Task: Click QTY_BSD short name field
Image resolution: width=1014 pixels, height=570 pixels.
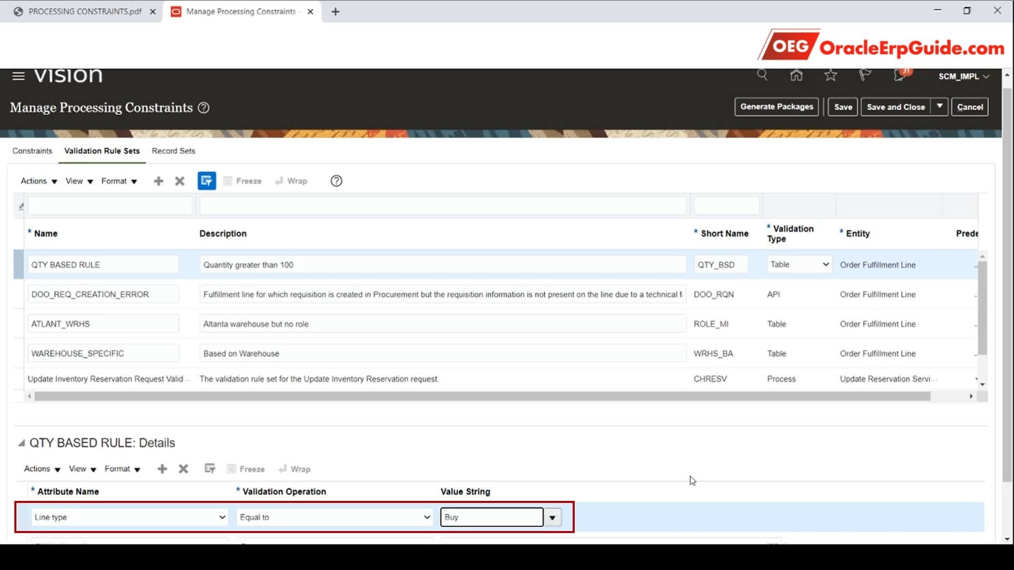Action: tap(721, 265)
